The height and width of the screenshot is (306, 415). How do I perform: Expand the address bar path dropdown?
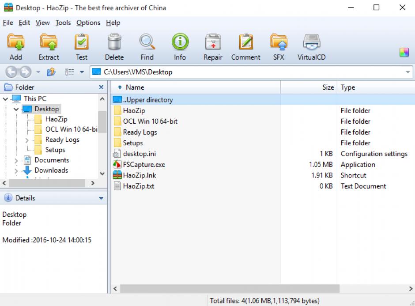coord(407,72)
